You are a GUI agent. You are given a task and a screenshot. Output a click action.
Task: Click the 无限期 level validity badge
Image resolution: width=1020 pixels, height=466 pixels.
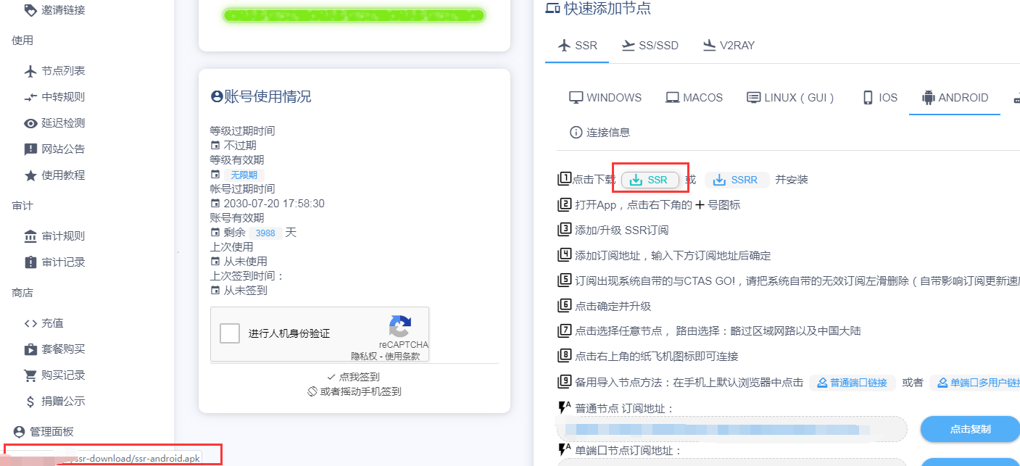click(244, 175)
